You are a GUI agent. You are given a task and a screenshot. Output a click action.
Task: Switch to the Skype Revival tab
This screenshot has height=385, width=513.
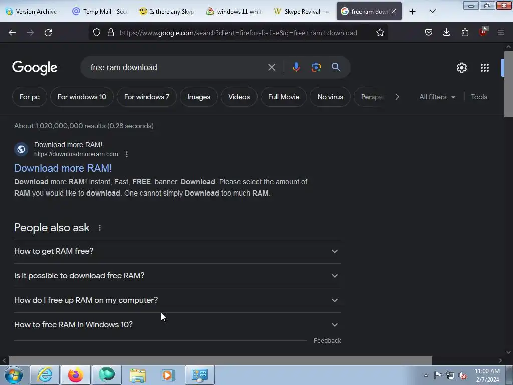click(x=301, y=12)
